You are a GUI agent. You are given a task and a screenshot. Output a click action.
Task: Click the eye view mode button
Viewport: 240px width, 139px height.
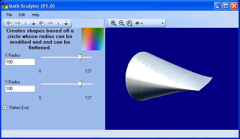coord(137,23)
